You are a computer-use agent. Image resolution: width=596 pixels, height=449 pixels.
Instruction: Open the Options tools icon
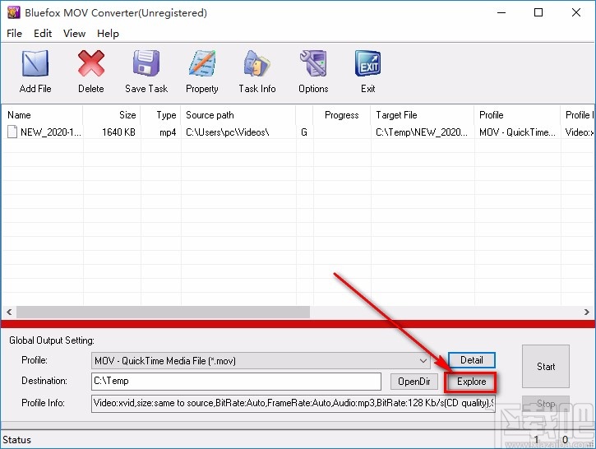point(313,63)
